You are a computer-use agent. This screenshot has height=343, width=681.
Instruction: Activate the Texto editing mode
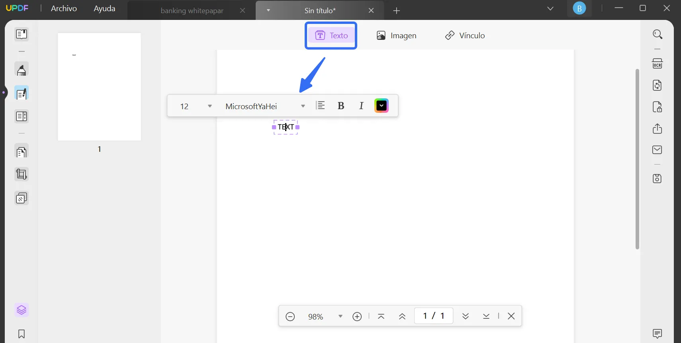coord(331,35)
